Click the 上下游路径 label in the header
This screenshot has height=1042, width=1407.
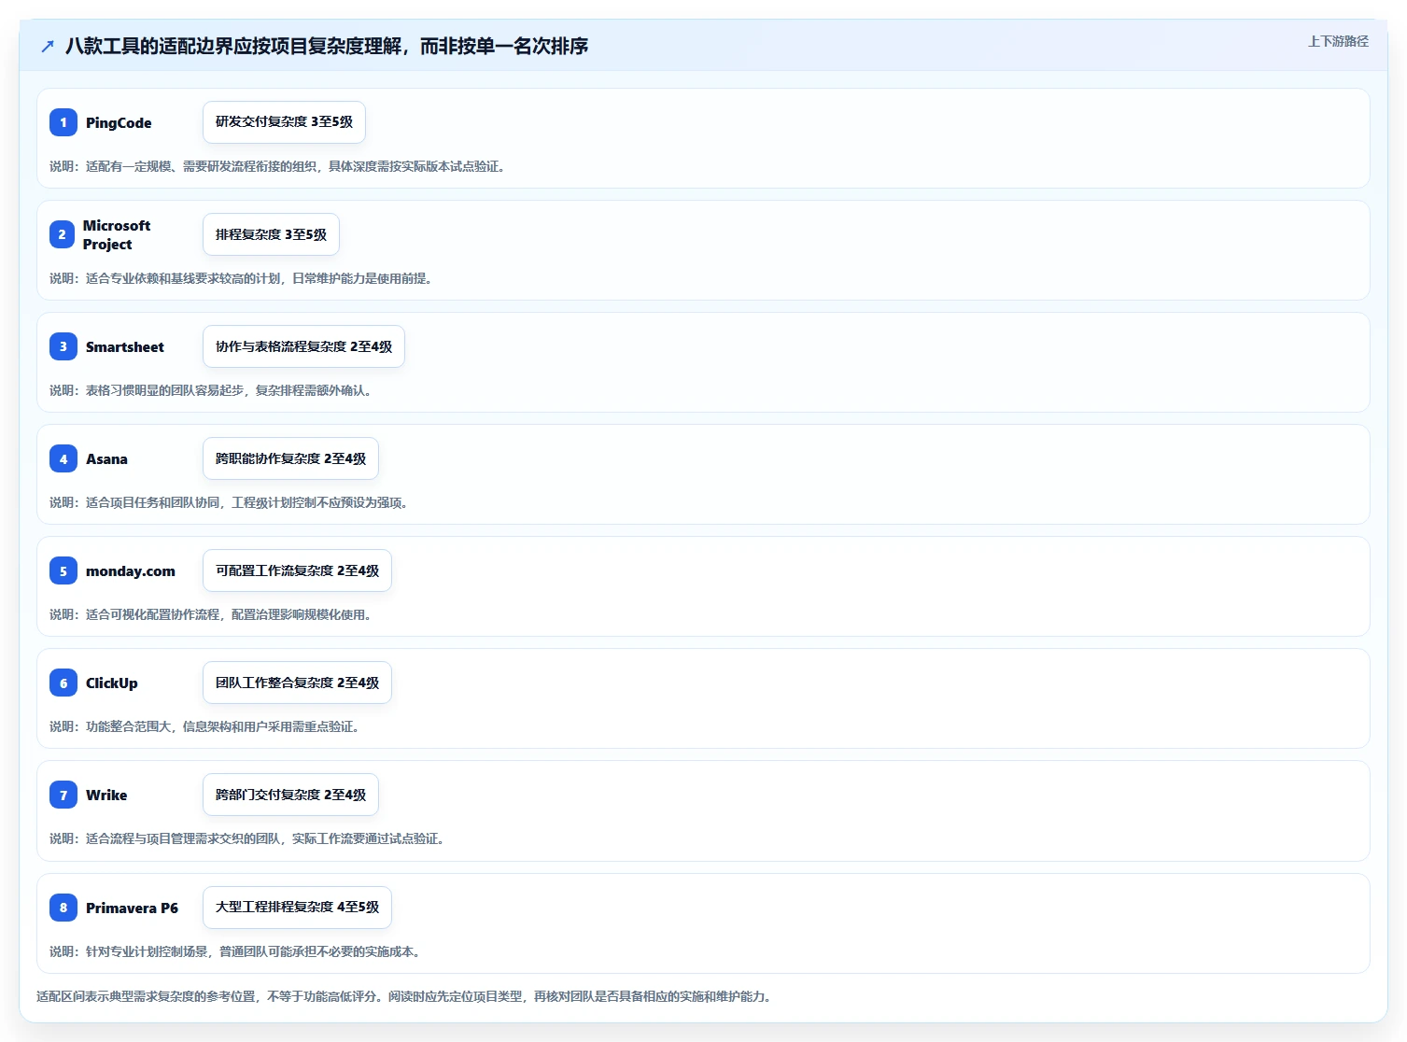tap(1338, 41)
